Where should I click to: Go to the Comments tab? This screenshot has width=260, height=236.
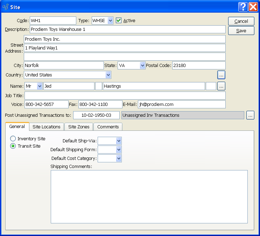tap(108, 127)
